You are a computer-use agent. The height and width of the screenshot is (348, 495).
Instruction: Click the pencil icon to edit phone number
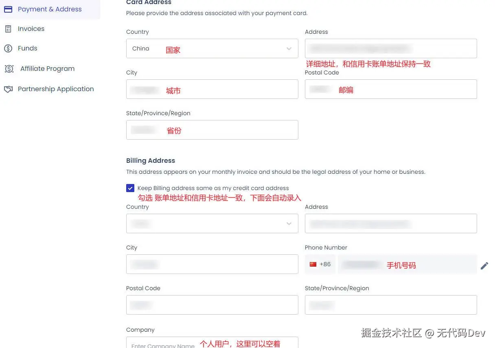pos(484,265)
